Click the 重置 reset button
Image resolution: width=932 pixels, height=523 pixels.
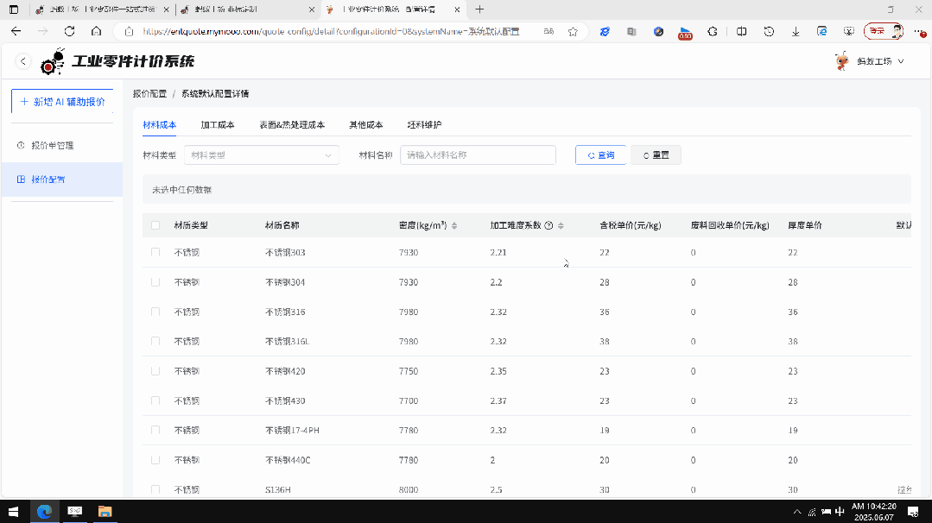(x=656, y=155)
